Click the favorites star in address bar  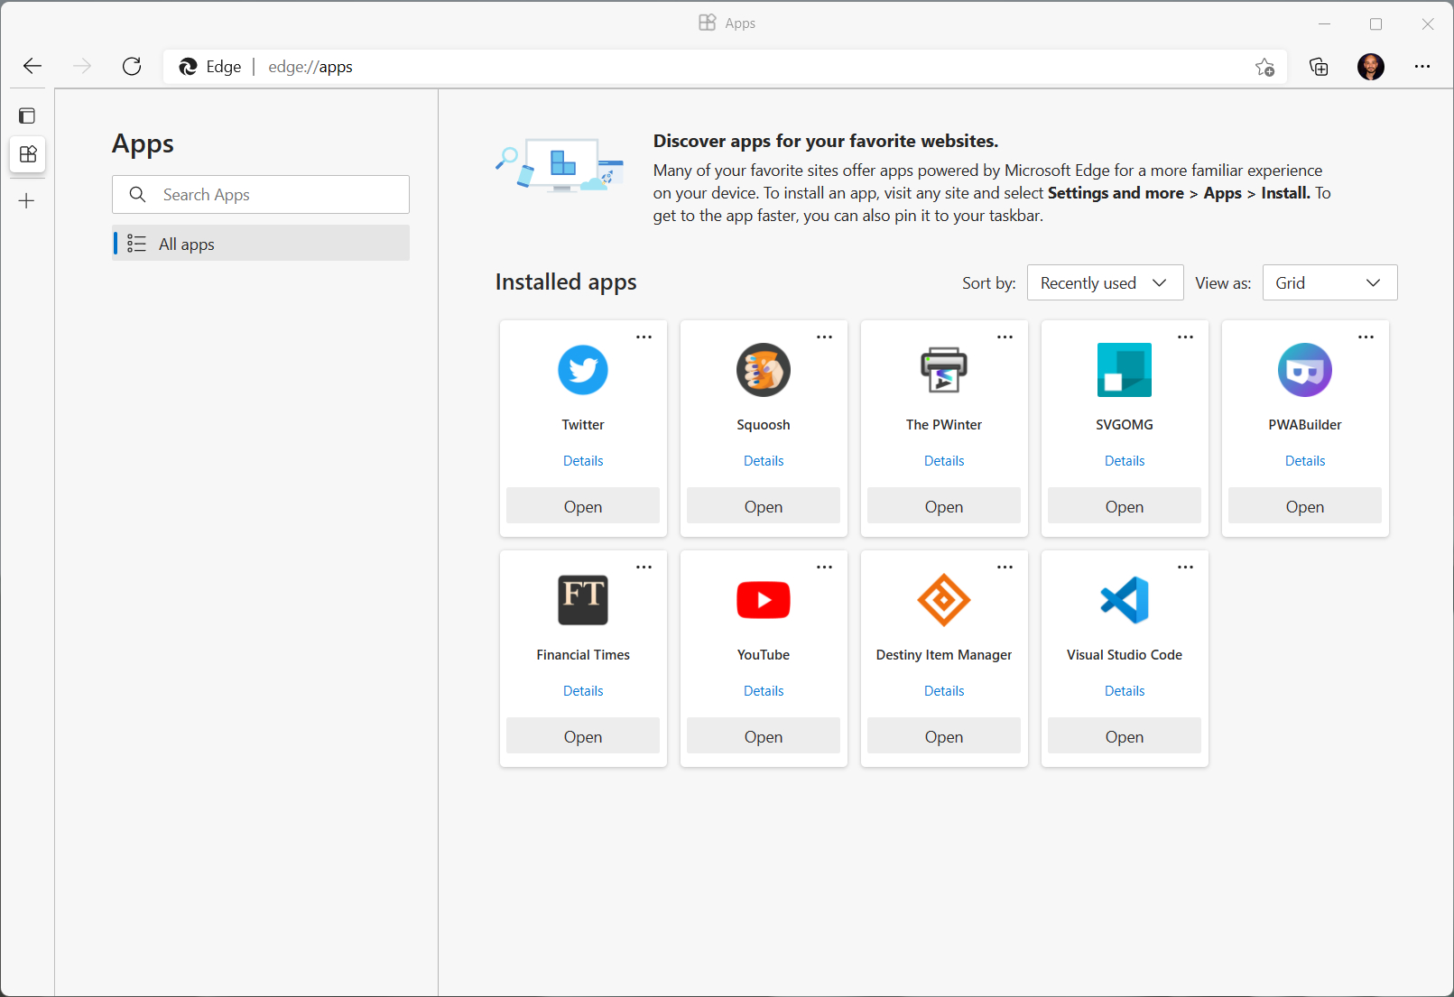1264,67
